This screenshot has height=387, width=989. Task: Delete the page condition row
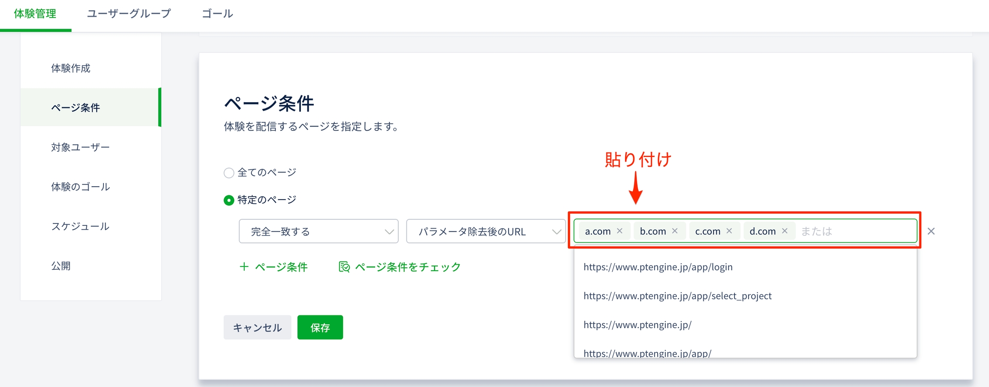pyautogui.click(x=931, y=231)
